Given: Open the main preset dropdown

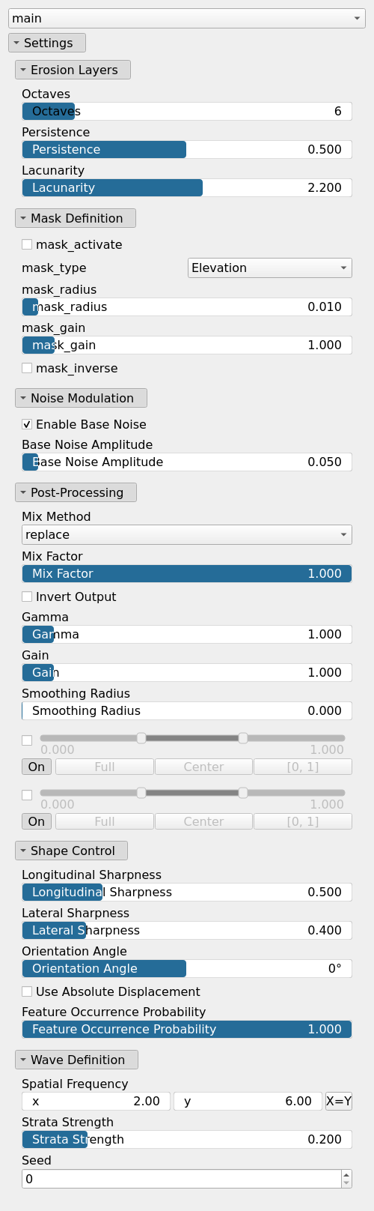Looking at the screenshot, I should [x=186, y=18].
